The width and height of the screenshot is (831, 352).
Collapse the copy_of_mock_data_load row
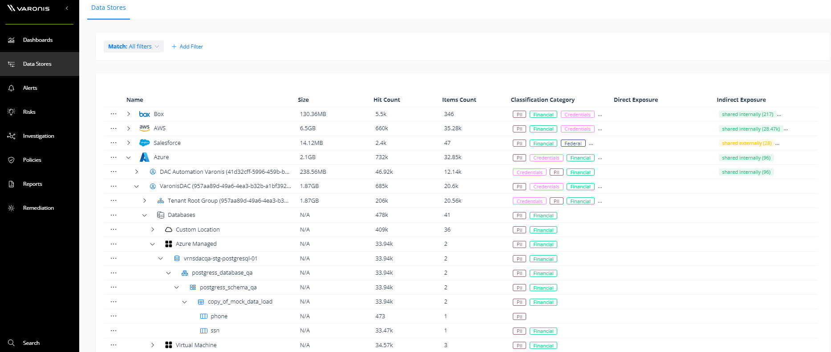pos(185,302)
